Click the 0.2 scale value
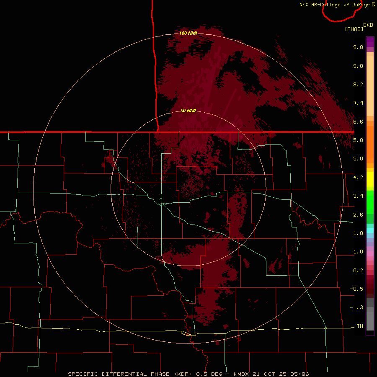This screenshot has width=377, height=377. [x=358, y=271]
